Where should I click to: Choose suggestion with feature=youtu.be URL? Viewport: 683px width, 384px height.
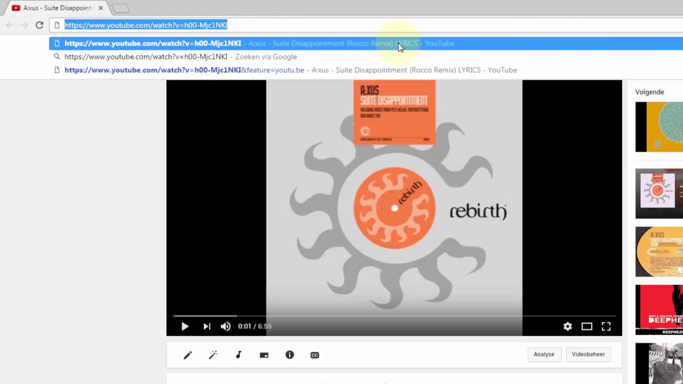point(366,70)
